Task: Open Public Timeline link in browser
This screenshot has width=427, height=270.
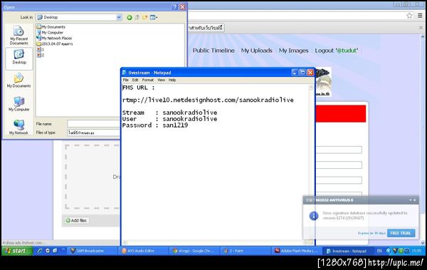Action: tap(213, 51)
